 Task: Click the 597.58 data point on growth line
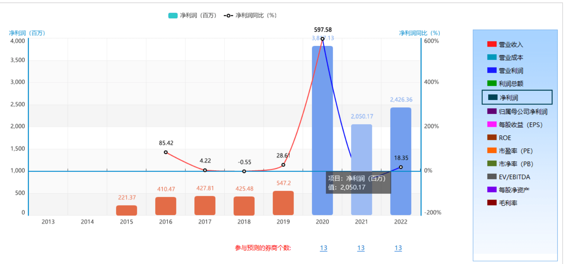point(322,39)
